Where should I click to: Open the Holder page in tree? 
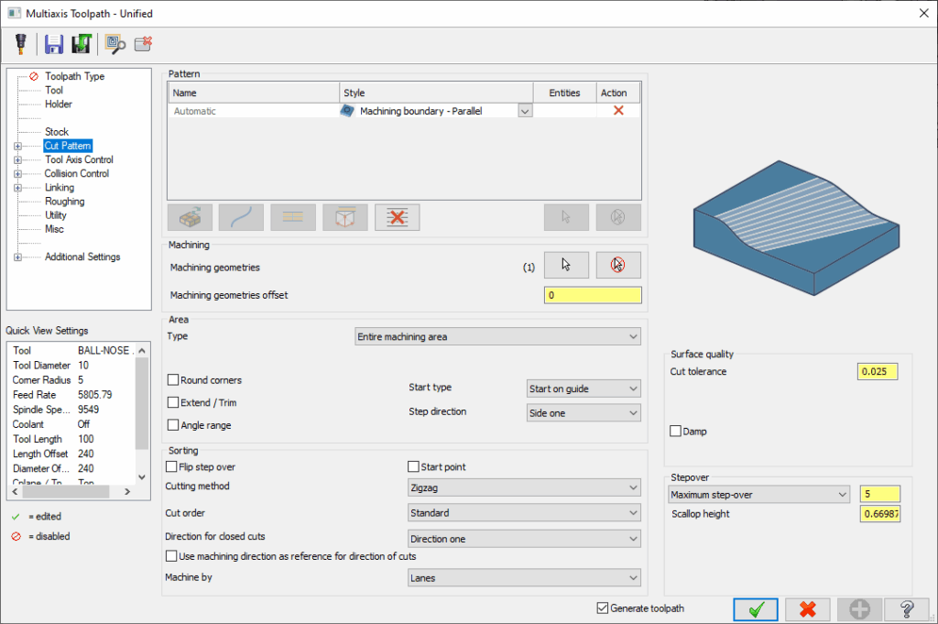tap(59, 104)
